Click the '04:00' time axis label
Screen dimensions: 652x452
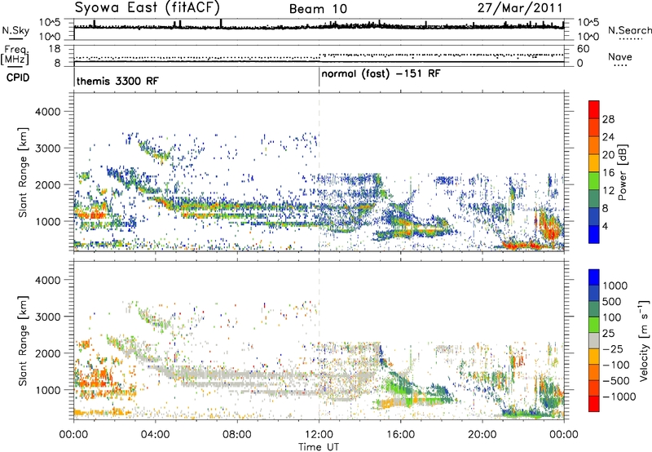click(x=156, y=435)
